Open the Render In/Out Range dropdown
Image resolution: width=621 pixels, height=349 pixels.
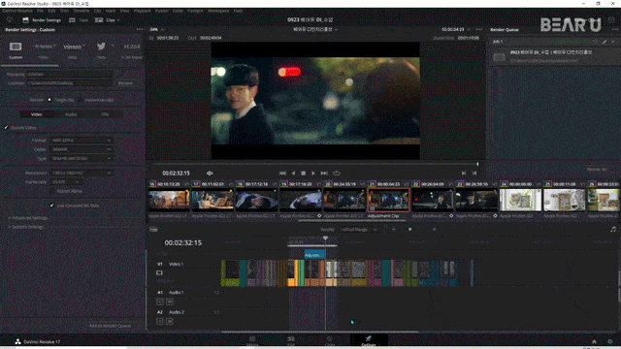click(360, 230)
